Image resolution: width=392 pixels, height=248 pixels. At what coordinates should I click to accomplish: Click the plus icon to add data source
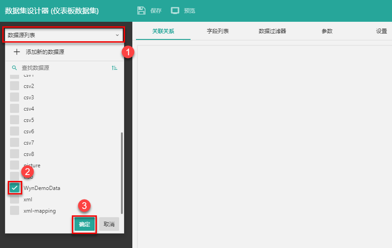tap(17, 52)
